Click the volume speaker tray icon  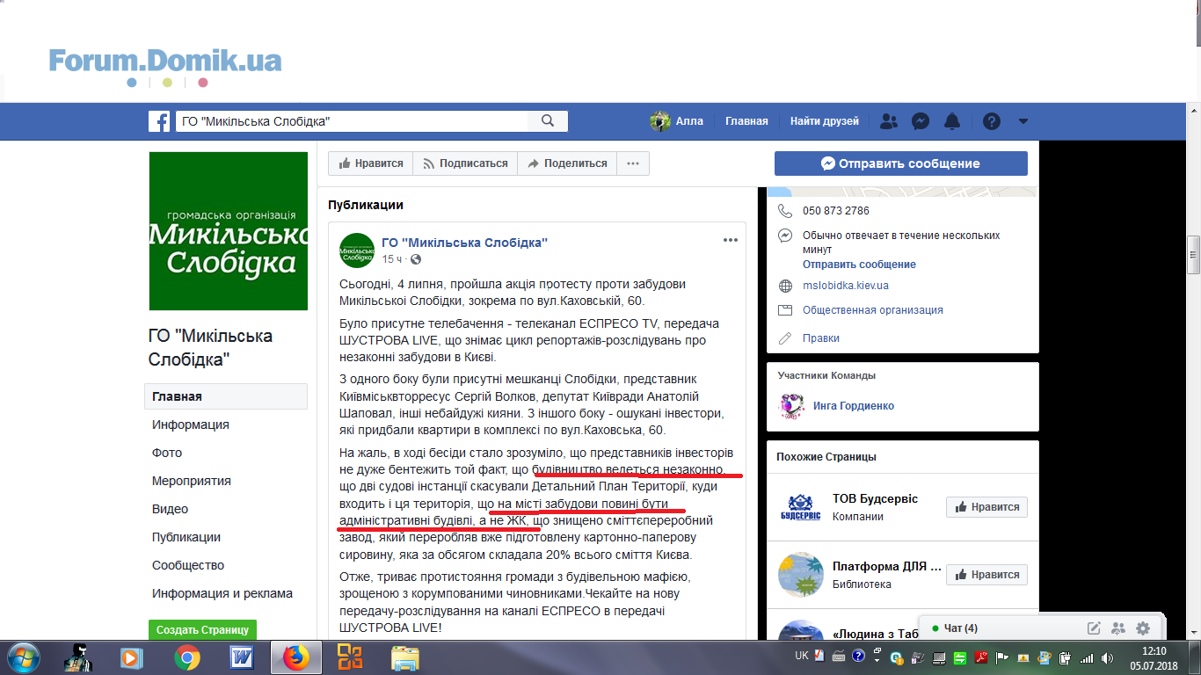(x=1108, y=657)
